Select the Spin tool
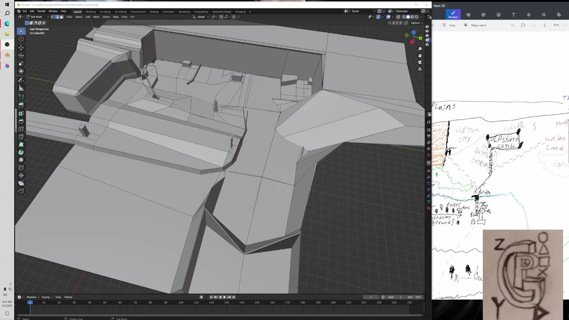The height and width of the screenshot is (320, 569). 21,152
